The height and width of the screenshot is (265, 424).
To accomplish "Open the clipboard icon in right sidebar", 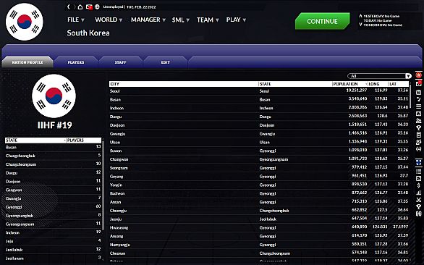I will (x=419, y=92).
